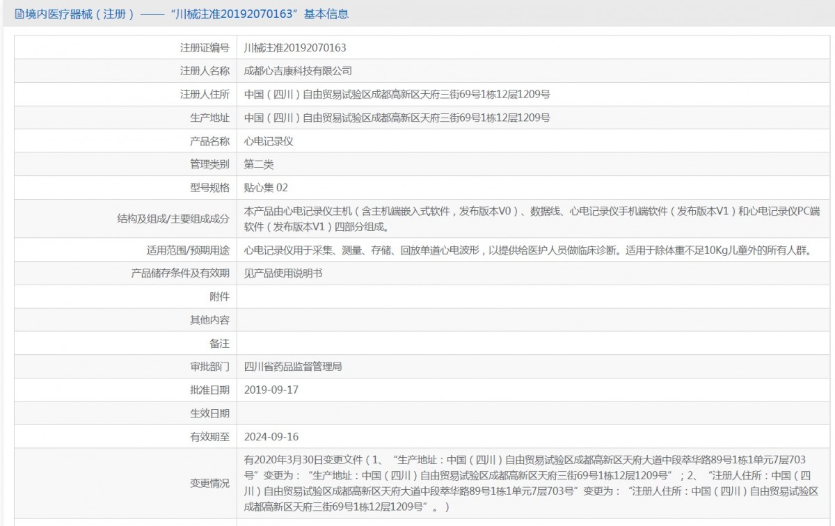Select company name 成都心吉康科技有限公司
This screenshot has width=835, height=526.
click(x=298, y=71)
